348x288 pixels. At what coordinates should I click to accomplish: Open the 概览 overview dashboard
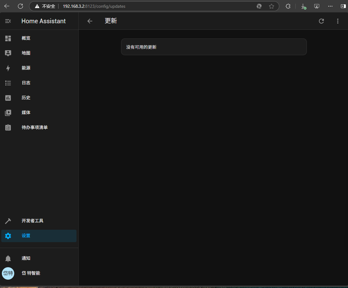(26, 38)
